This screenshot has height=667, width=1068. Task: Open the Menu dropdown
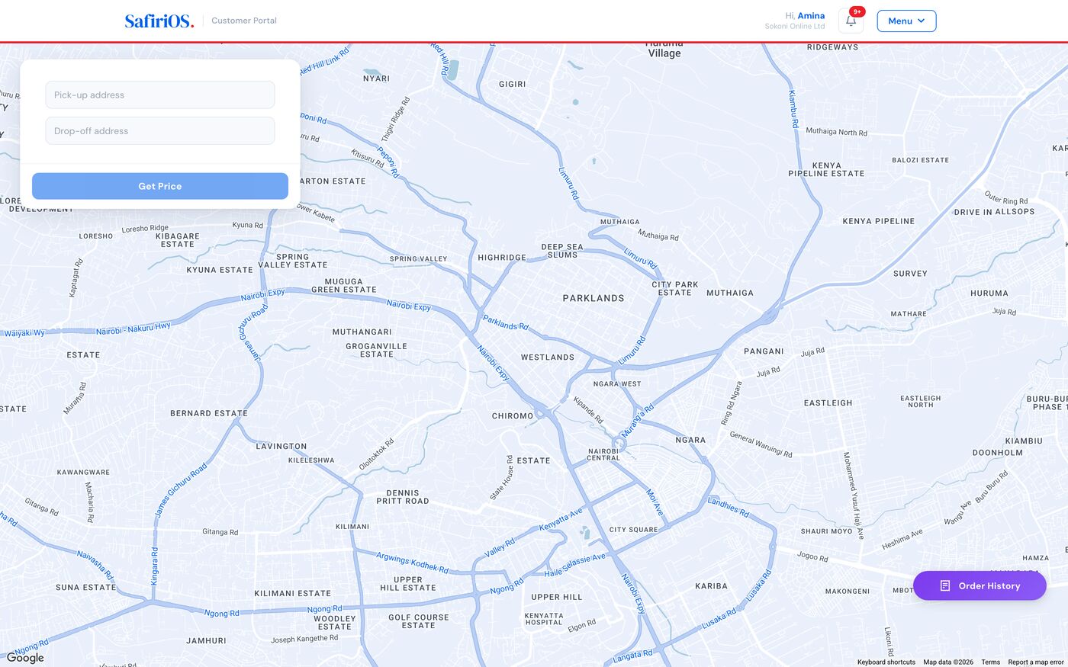point(906,21)
